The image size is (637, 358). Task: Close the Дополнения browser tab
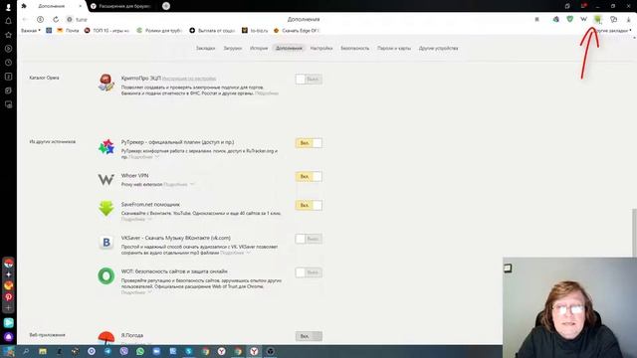(80, 6)
